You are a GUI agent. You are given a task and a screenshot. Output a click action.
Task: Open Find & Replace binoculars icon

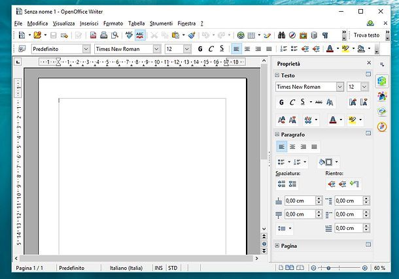point(281,35)
